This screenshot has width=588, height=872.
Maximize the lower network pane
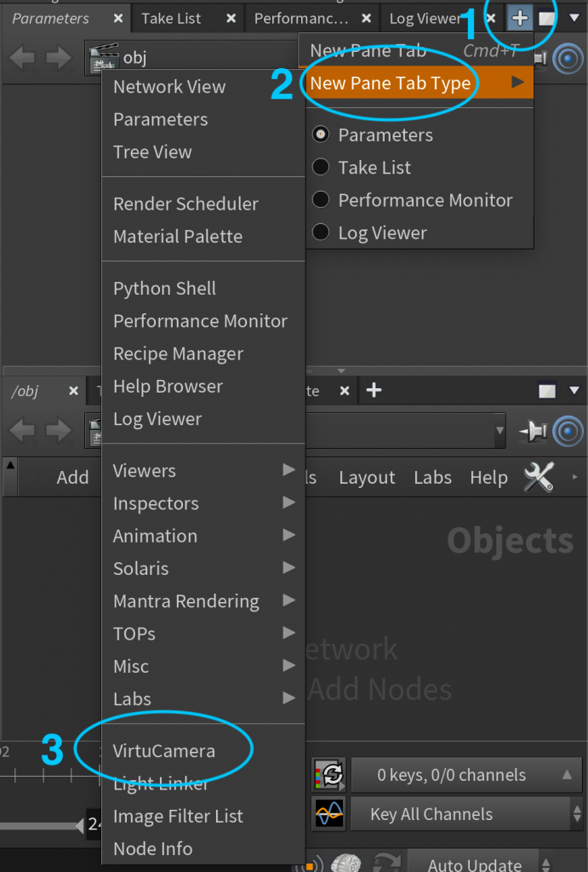pos(547,391)
